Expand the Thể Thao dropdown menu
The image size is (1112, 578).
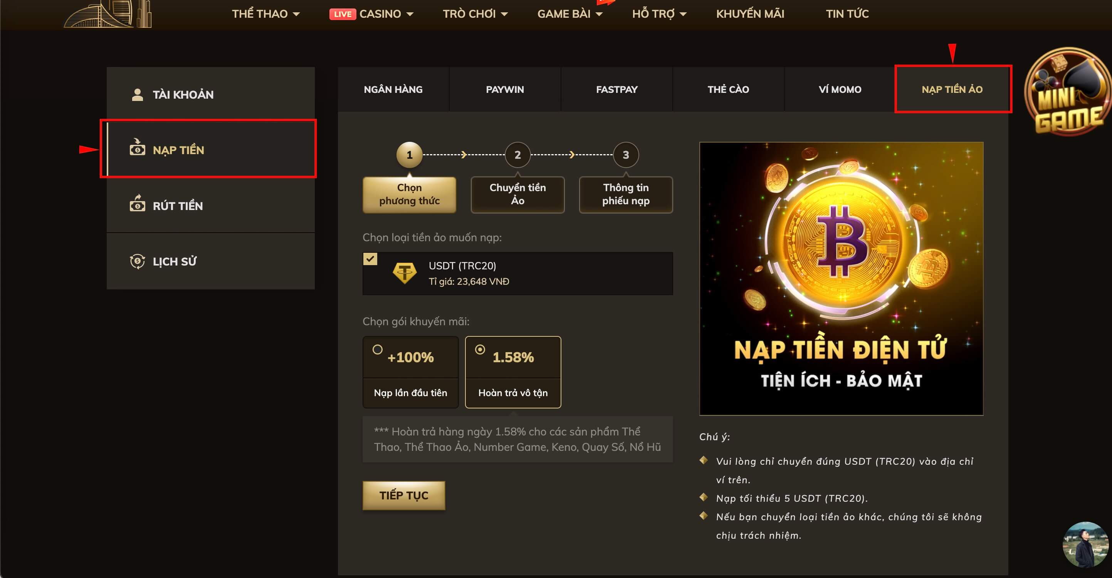[265, 14]
